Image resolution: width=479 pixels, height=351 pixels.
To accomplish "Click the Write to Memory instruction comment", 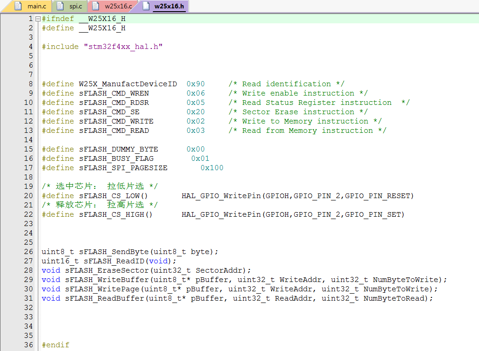I will point(305,121).
